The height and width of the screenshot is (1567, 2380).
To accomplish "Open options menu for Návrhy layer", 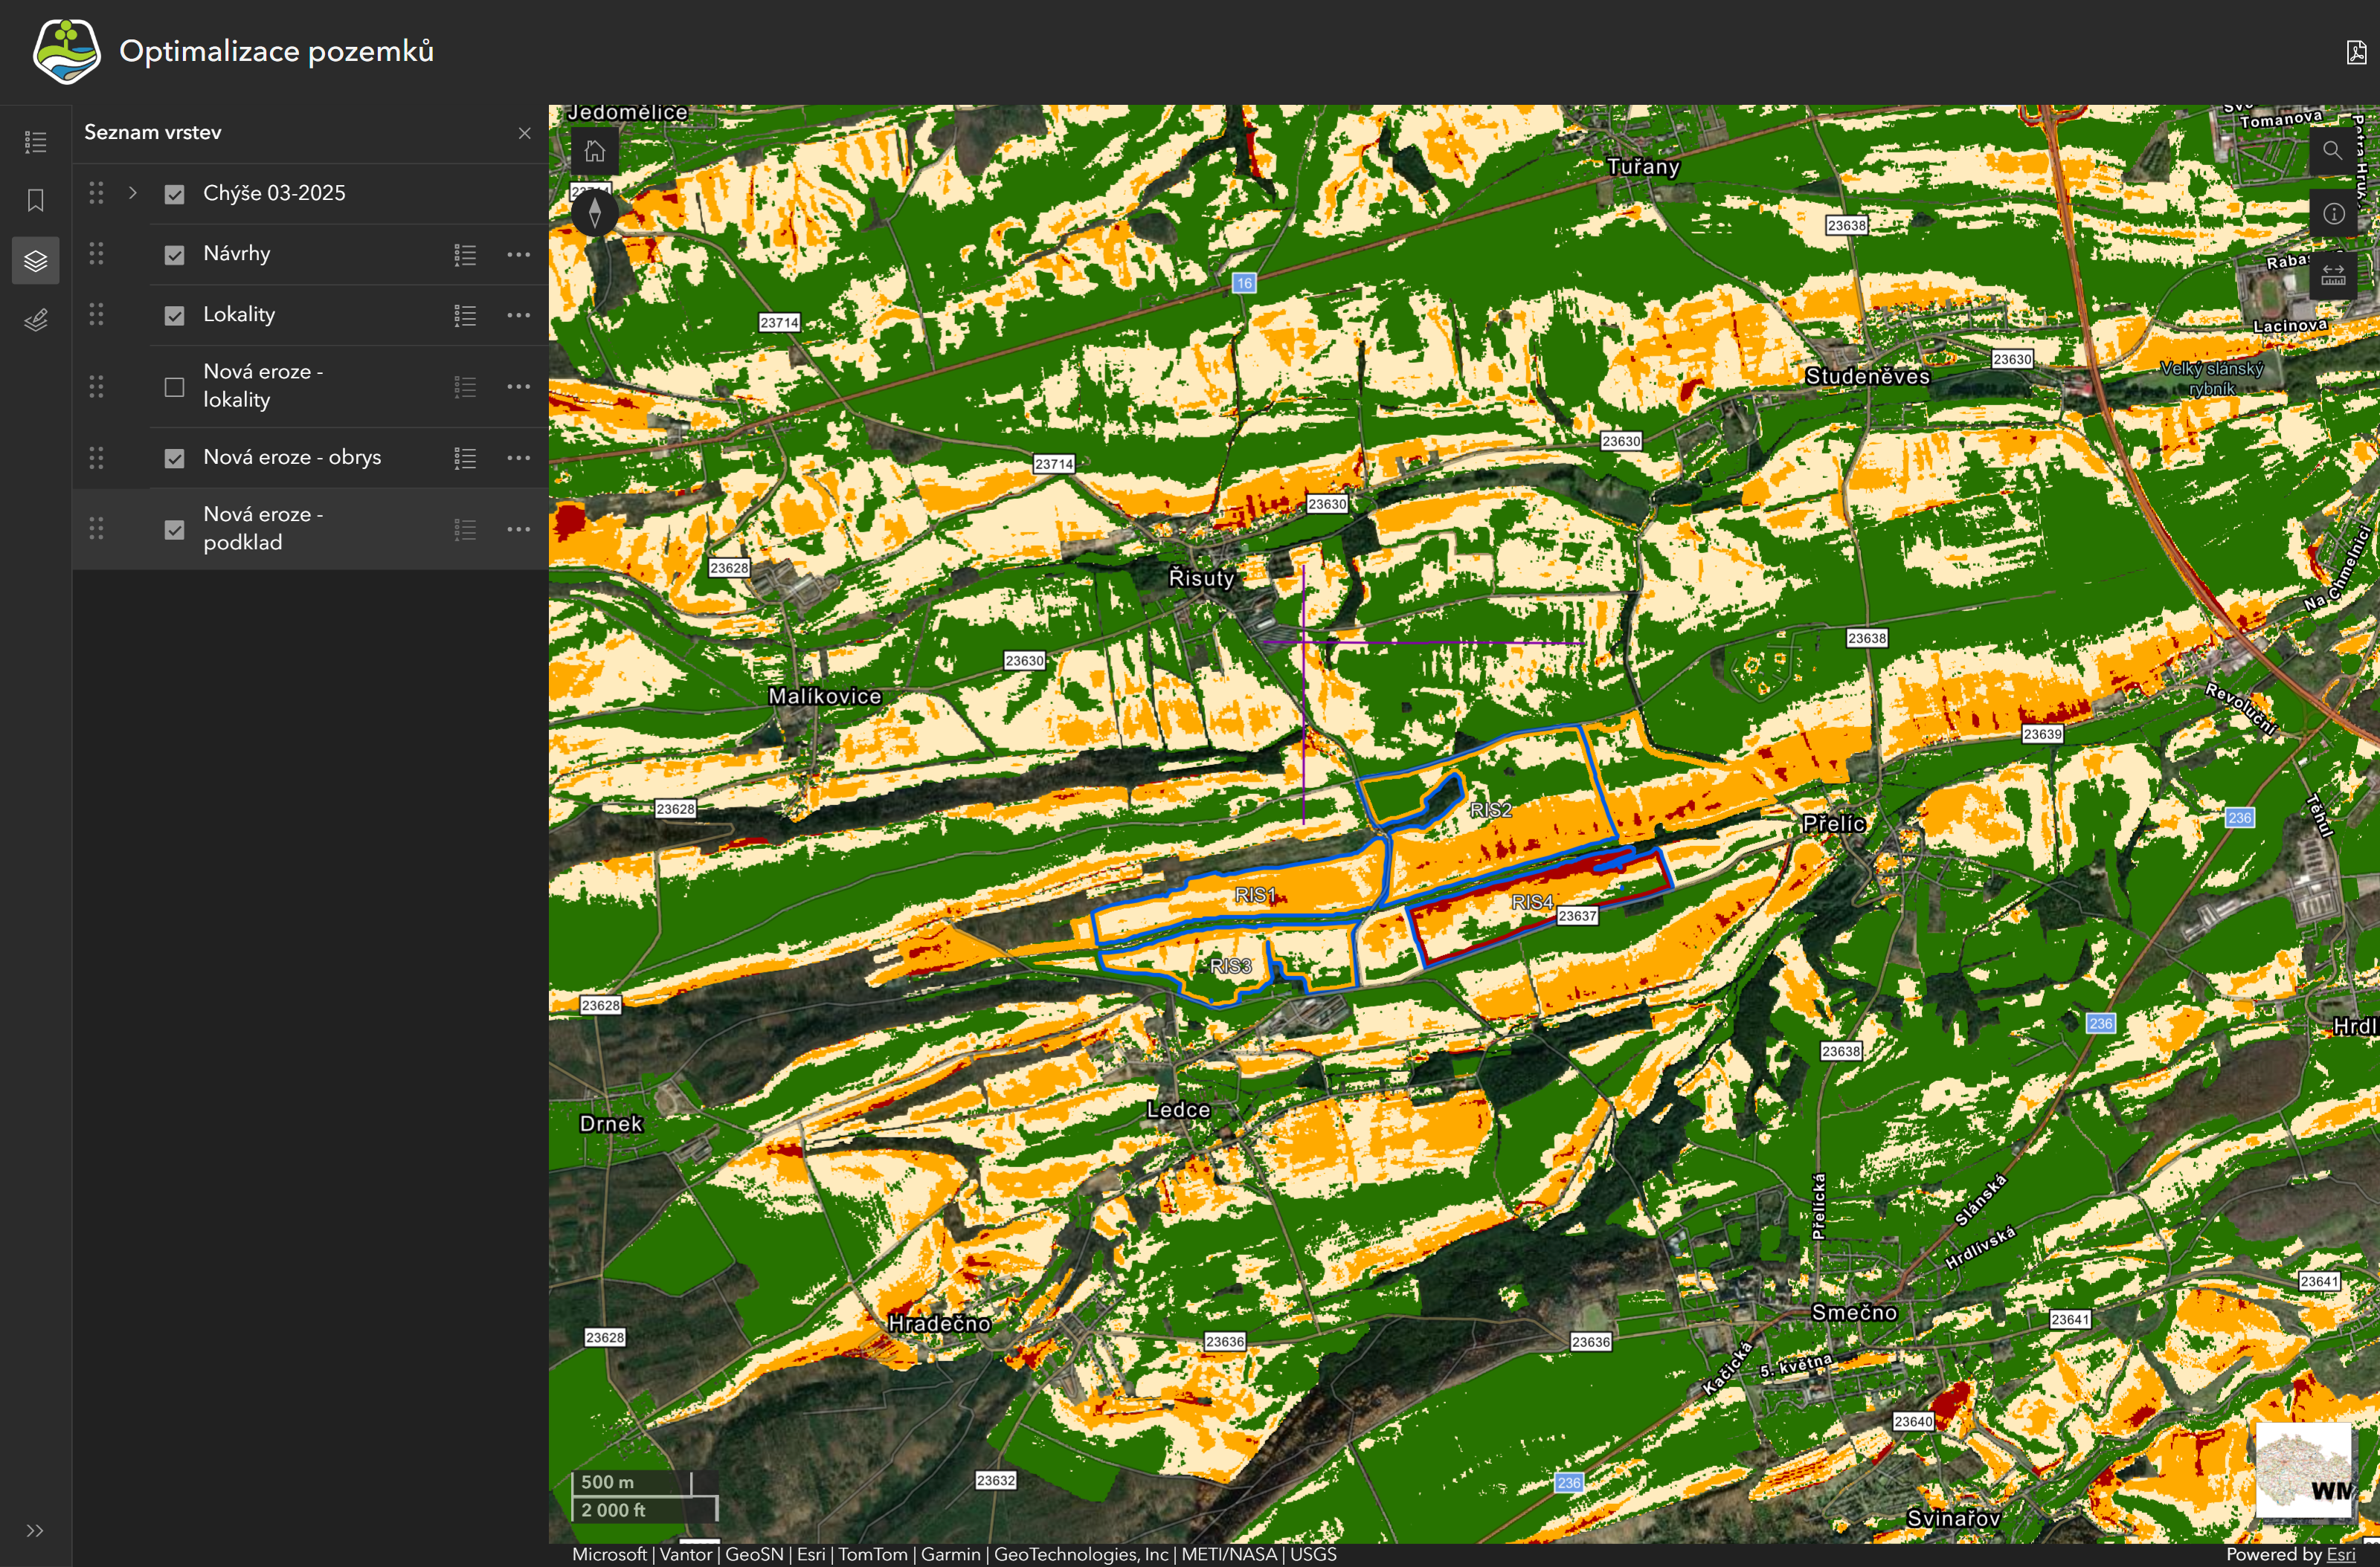I will coord(518,255).
